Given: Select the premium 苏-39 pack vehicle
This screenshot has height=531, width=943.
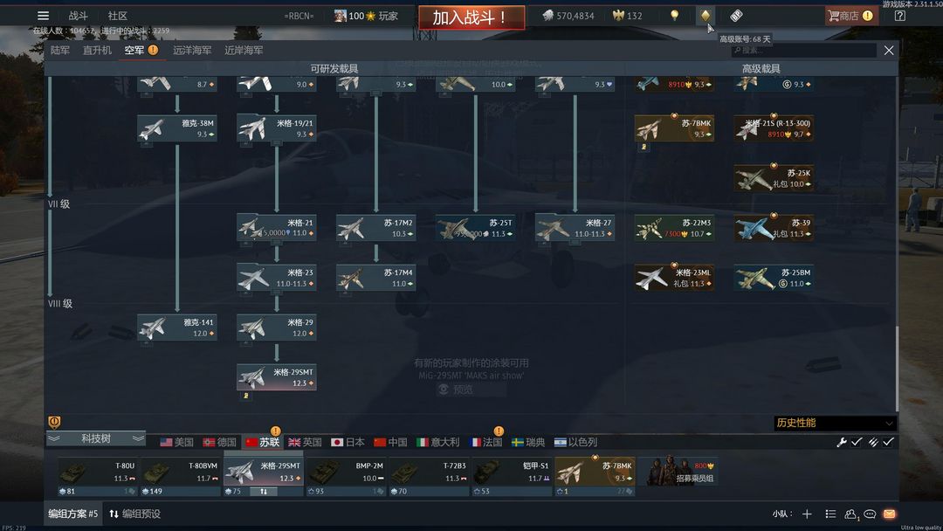Looking at the screenshot, I should 774,228.
